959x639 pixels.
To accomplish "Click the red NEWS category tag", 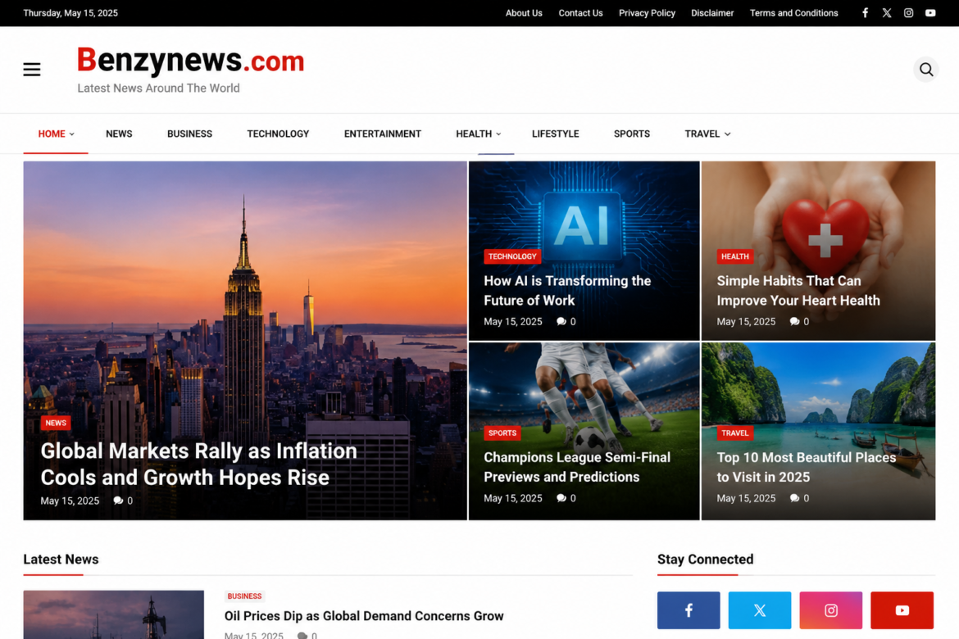I will tap(56, 424).
